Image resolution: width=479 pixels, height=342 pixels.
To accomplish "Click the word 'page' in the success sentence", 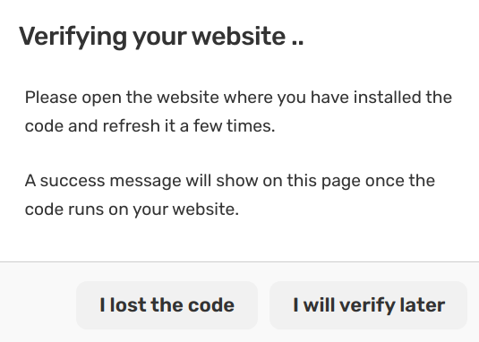I will point(340,182).
